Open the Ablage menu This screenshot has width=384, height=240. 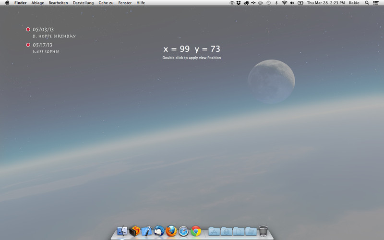tap(38, 3)
